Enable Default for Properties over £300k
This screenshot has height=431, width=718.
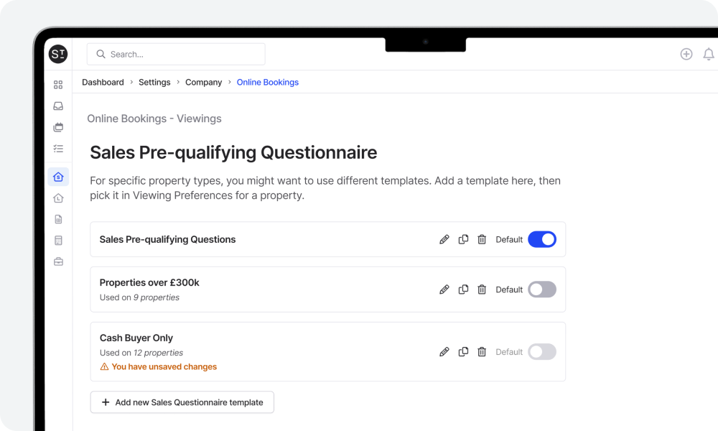pyautogui.click(x=542, y=289)
